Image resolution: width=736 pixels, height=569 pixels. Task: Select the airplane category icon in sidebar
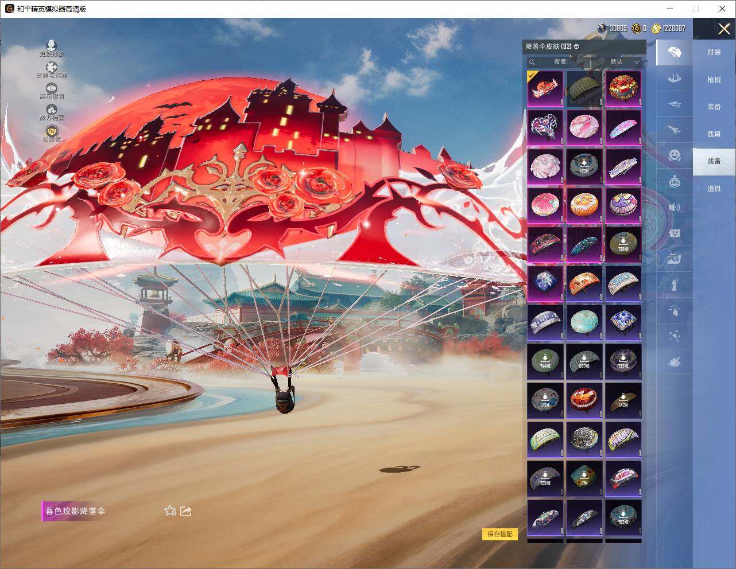pyautogui.click(x=675, y=131)
